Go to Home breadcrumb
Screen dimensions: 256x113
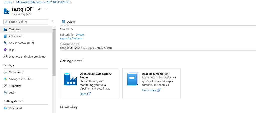pyautogui.click(x=8, y=2)
